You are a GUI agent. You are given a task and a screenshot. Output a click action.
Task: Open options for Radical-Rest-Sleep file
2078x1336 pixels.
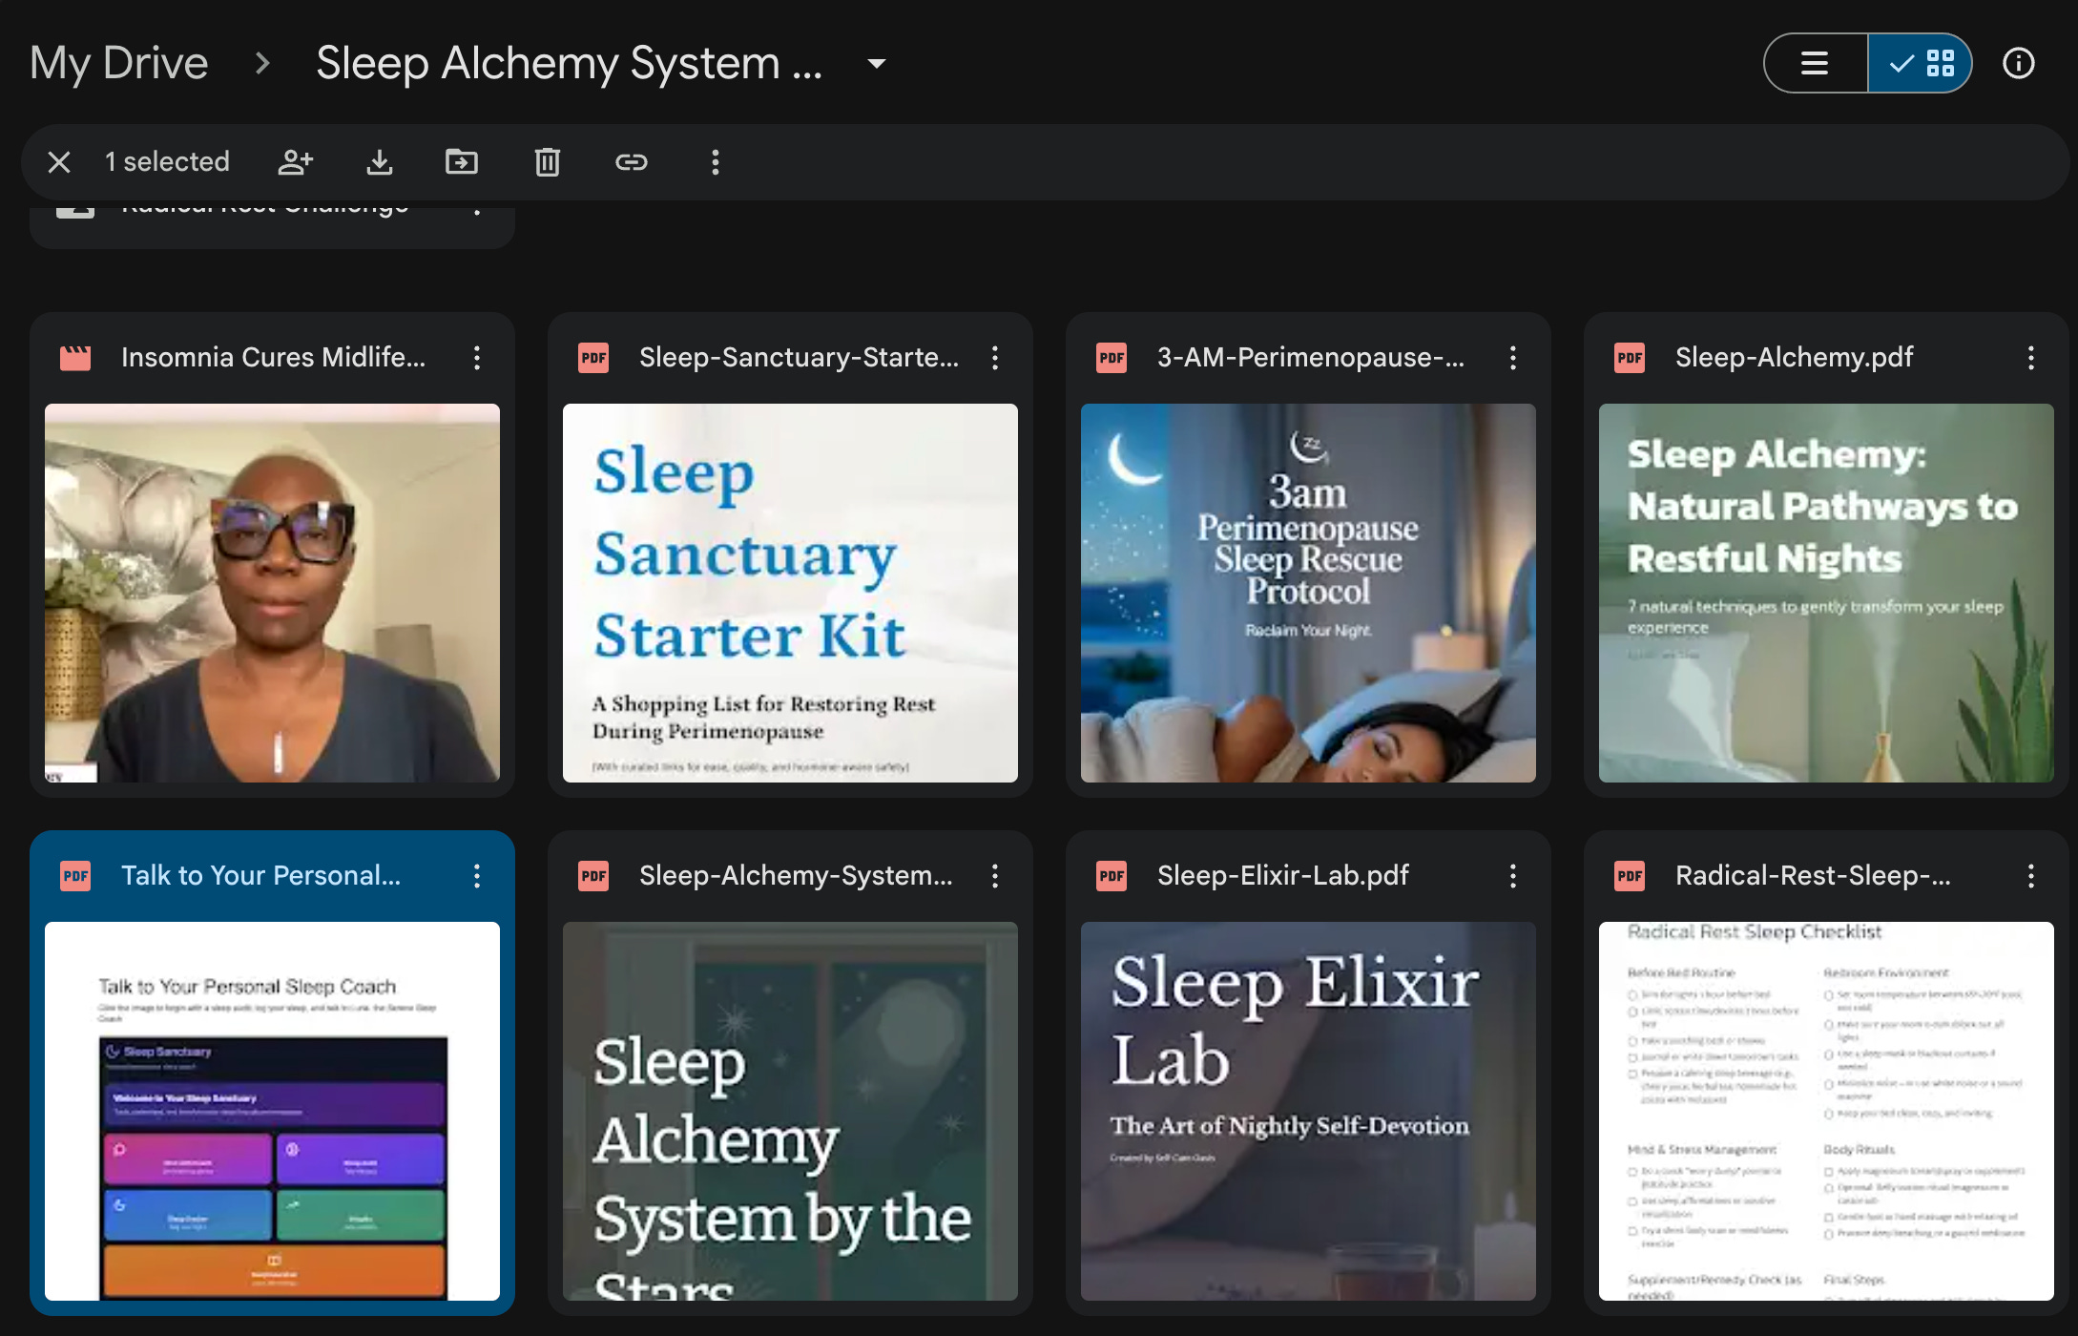click(x=2030, y=876)
